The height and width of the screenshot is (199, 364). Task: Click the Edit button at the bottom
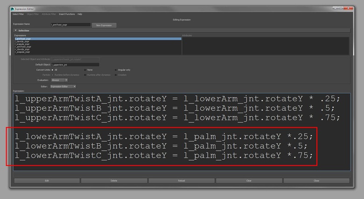coord(47,180)
